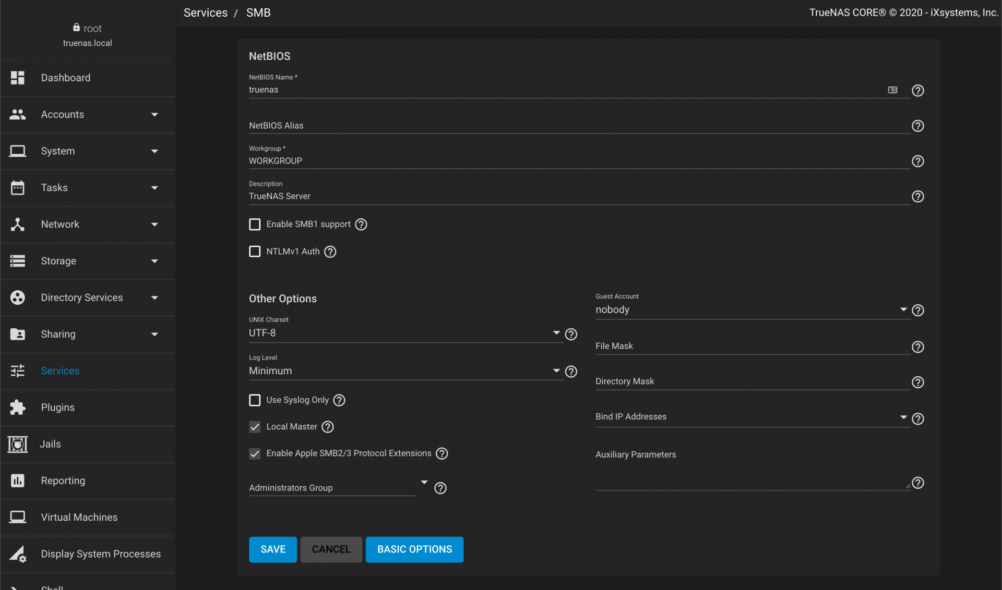Click the Services sliders icon
The image size is (1002, 590).
click(x=18, y=371)
